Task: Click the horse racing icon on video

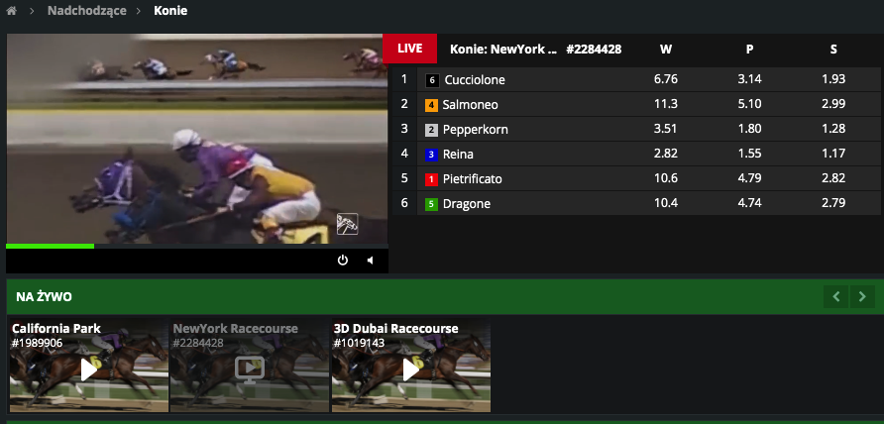Action: point(347,224)
